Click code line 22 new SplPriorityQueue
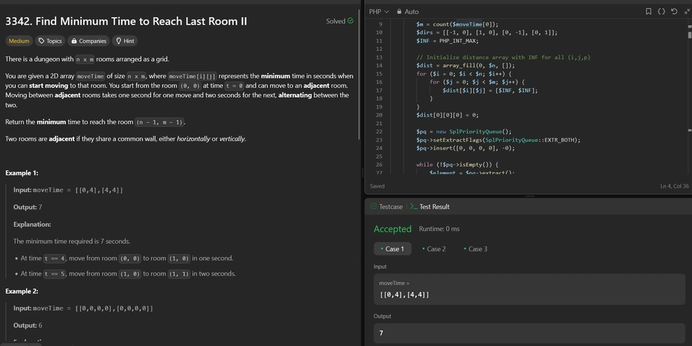692x346 pixels. pos(464,131)
